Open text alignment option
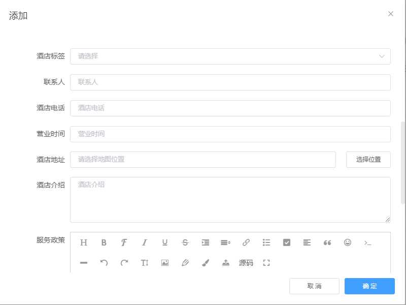Screen dimensions: 406x305 click(x=307, y=242)
